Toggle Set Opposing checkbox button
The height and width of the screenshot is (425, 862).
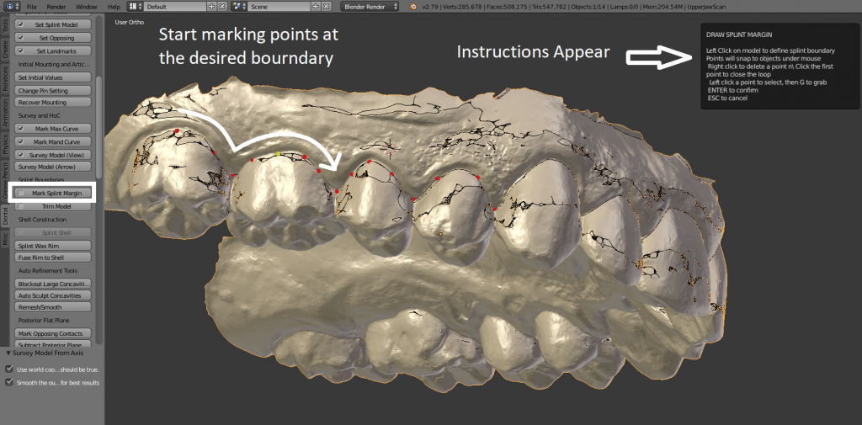(53, 38)
